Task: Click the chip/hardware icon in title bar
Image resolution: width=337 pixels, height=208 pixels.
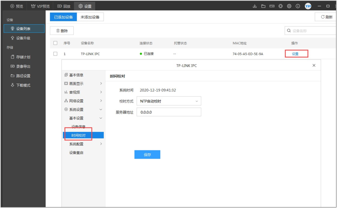Action: coord(280,6)
